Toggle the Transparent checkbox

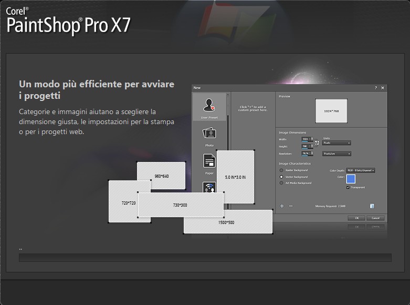click(x=348, y=187)
